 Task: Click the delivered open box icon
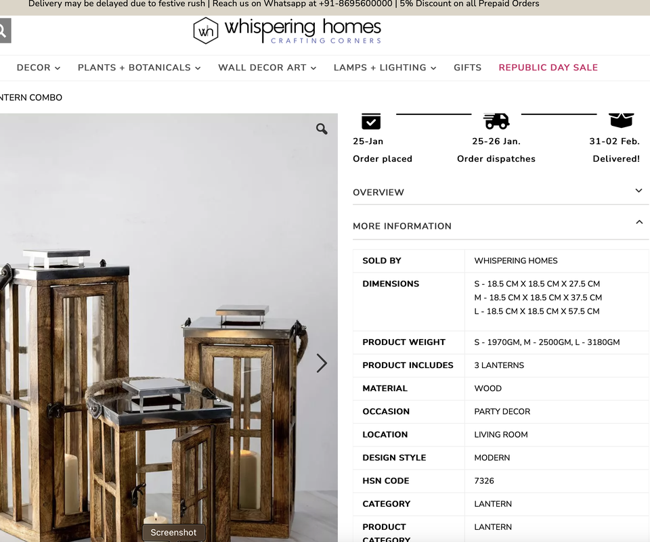tap(621, 120)
